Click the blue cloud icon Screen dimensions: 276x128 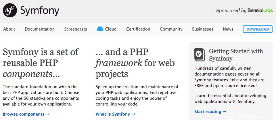click(100, 29)
